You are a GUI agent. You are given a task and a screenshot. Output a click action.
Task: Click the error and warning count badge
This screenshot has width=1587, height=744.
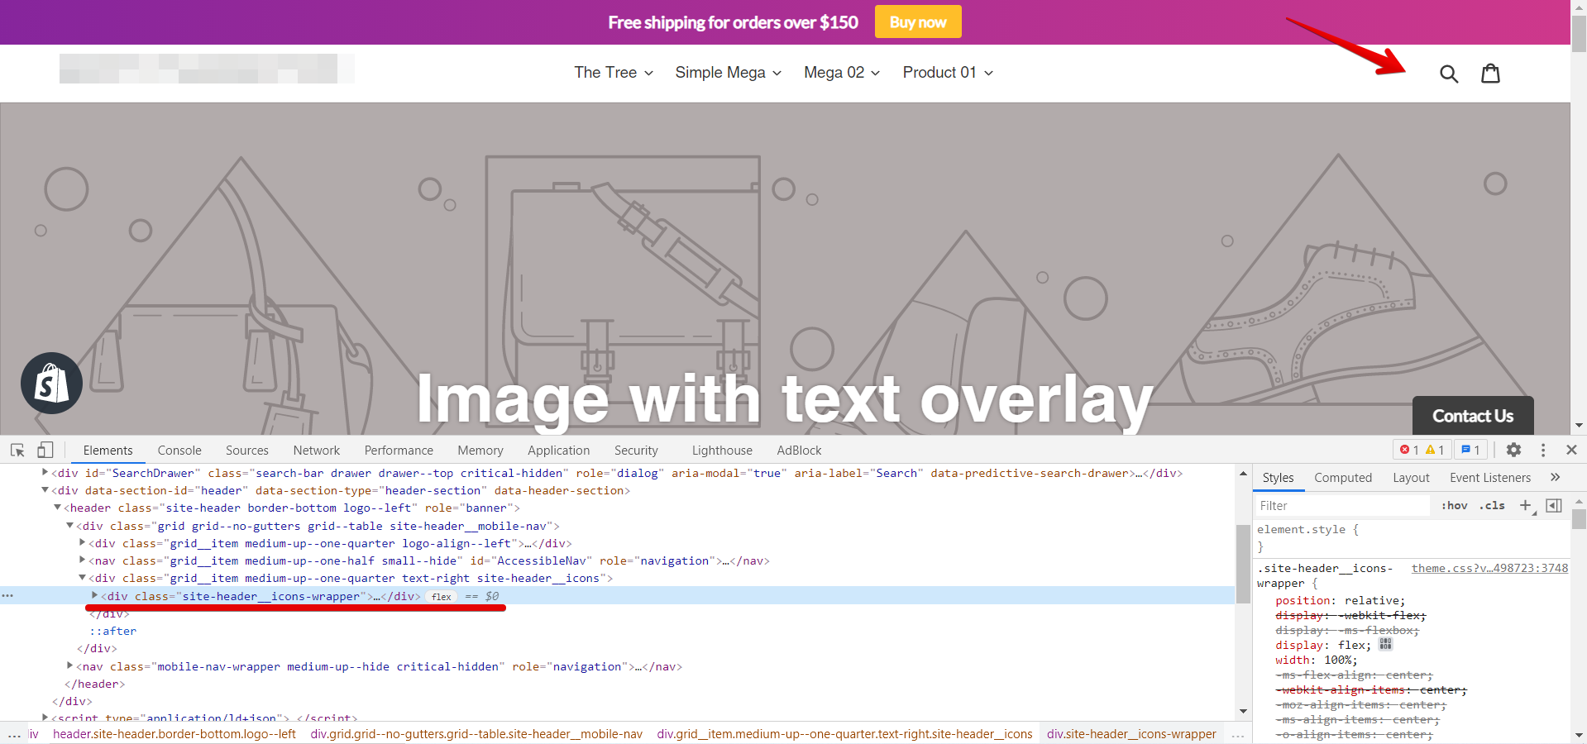coord(1422,450)
